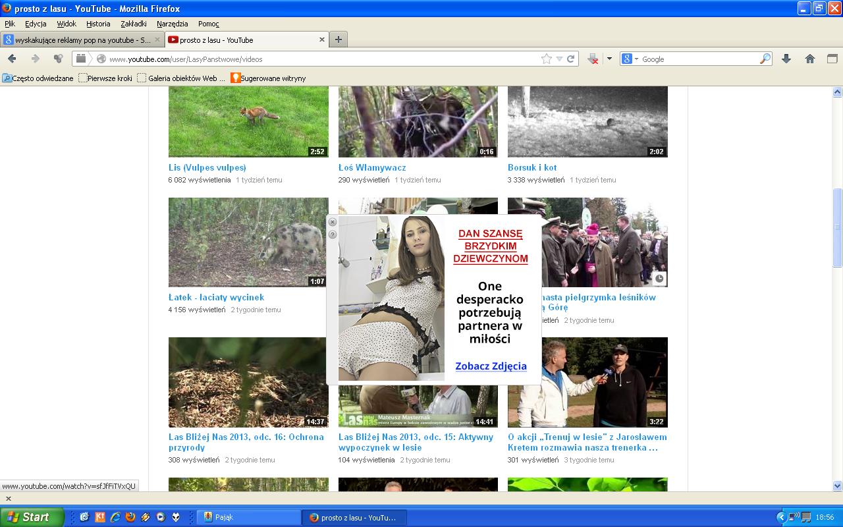Click the browser Back arrow button
The image size is (843, 527).
pos(12,59)
